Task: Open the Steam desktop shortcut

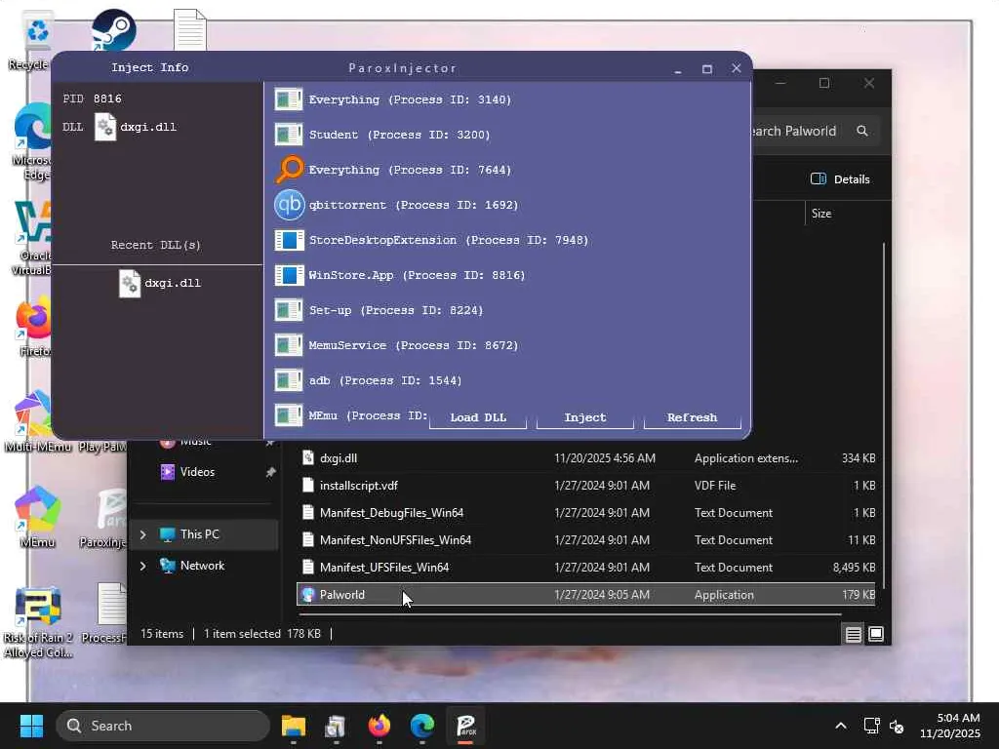Action: (x=113, y=29)
